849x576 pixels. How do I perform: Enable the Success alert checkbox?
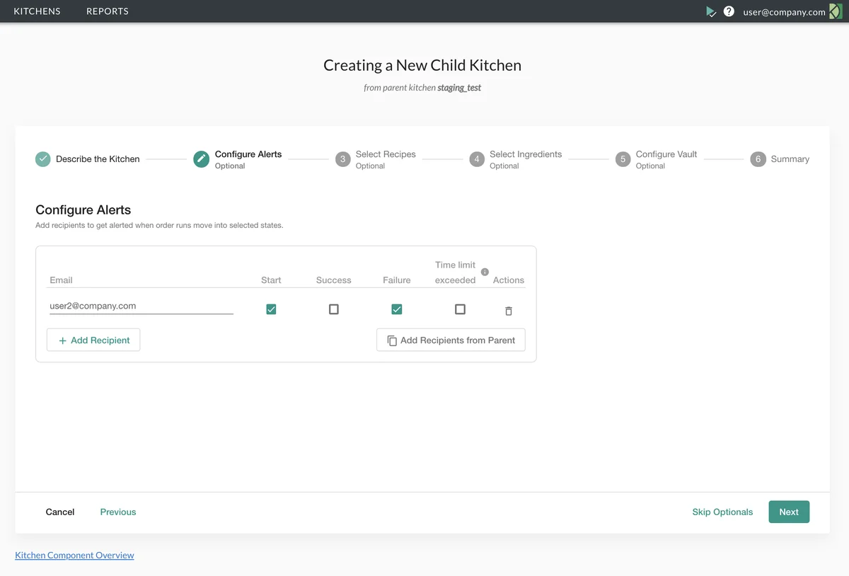click(x=334, y=309)
